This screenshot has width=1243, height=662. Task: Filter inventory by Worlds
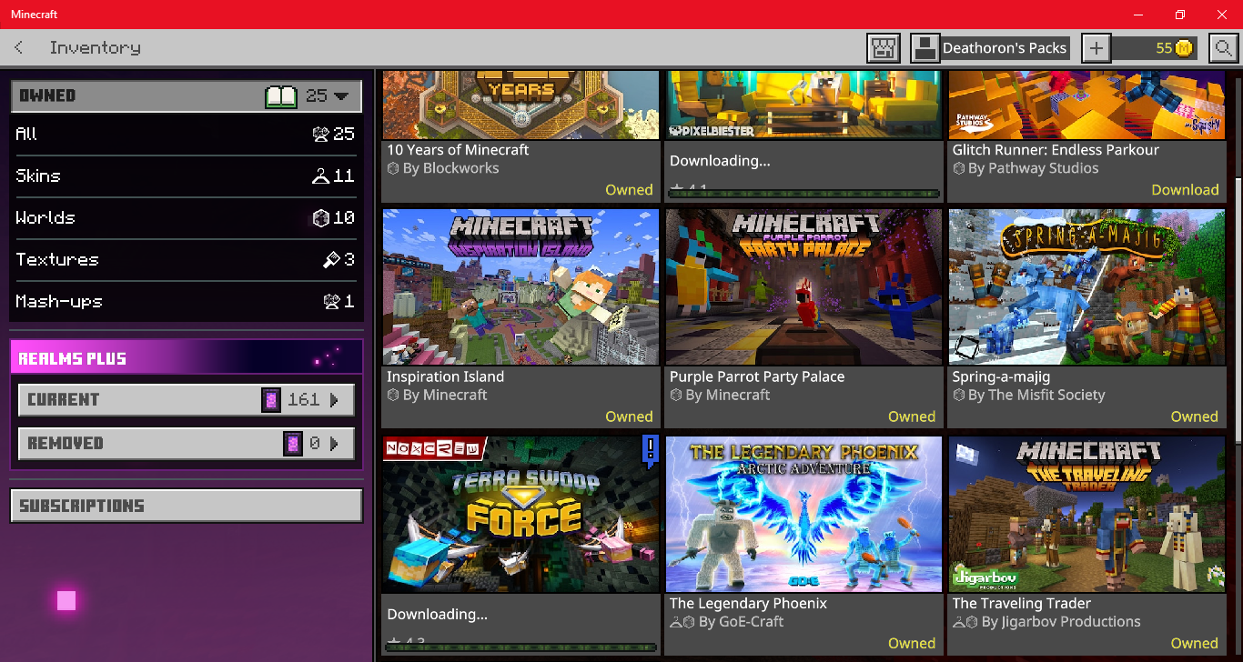tap(186, 217)
